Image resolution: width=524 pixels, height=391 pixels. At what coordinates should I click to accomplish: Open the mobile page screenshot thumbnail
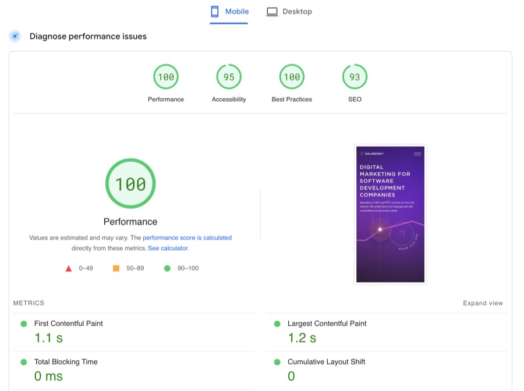[390, 214]
